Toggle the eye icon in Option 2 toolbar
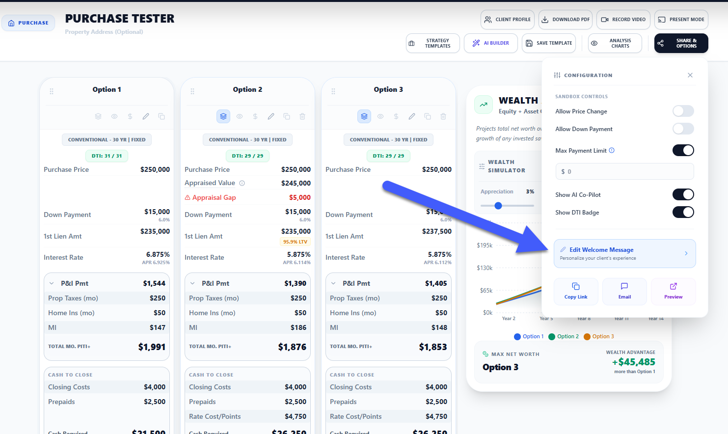Screen dimensions: 728x434 tap(240, 116)
